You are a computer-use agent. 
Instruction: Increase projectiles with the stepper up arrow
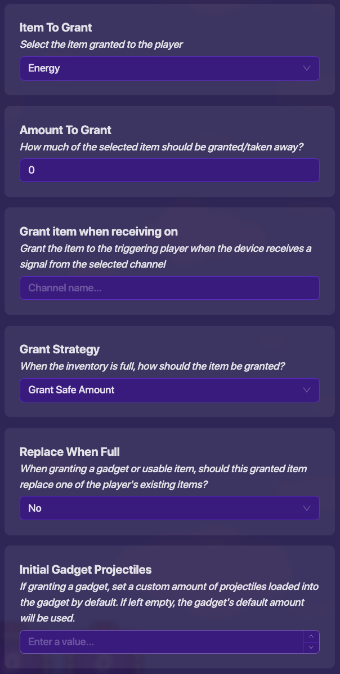pos(311,636)
